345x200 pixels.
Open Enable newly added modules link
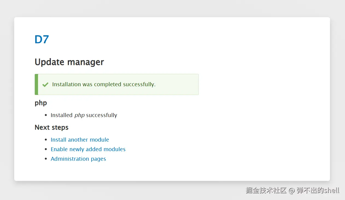click(x=88, y=149)
